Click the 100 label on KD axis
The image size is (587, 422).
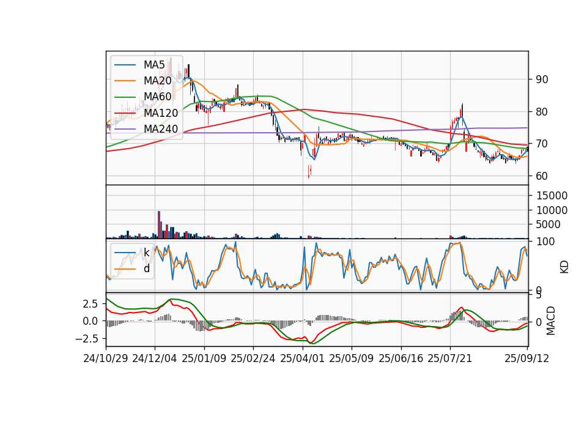point(545,242)
